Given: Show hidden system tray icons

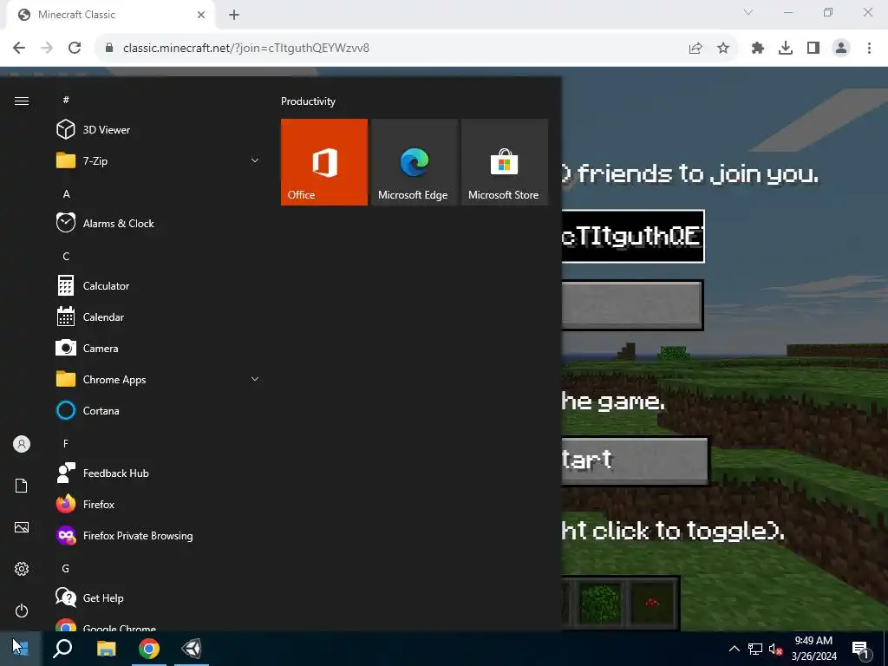Looking at the screenshot, I should click(734, 649).
